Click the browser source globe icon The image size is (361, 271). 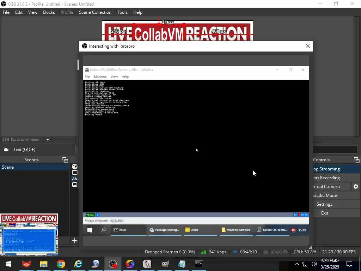point(75,167)
